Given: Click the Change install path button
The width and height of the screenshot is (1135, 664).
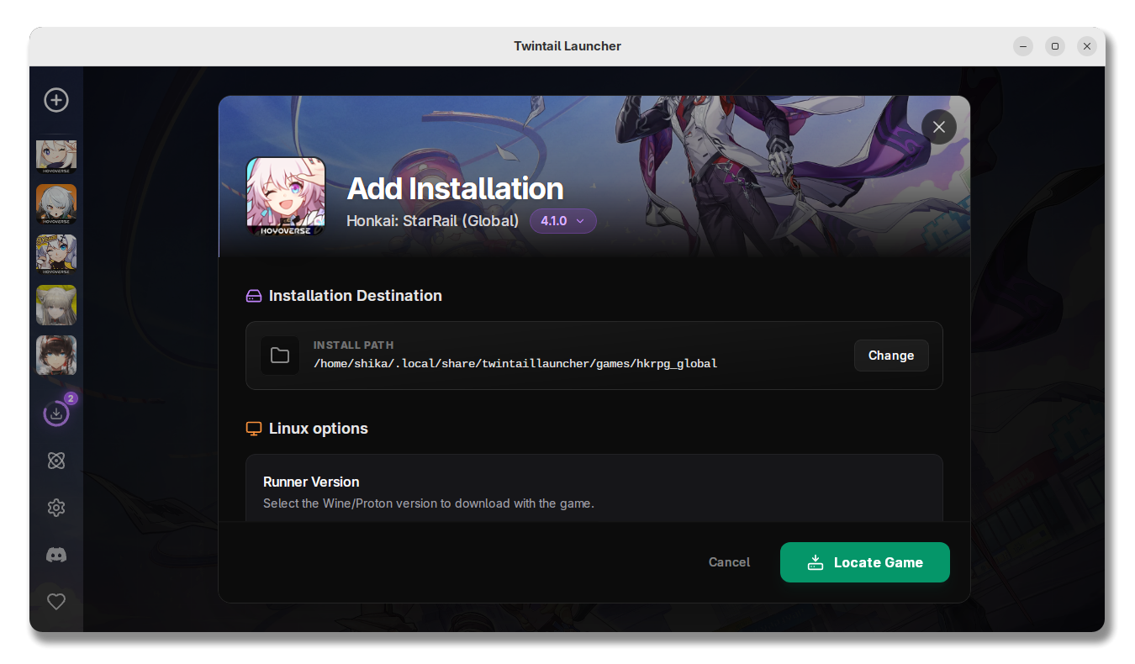Looking at the screenshot, I should pyautogui.click(x=891, y=356).
